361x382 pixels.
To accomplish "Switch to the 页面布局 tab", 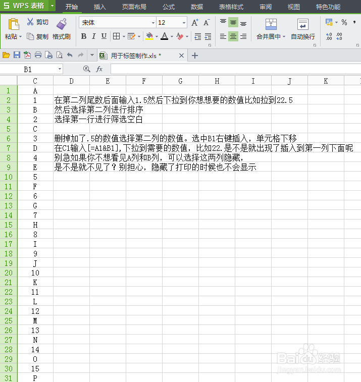I will (x=134, y=7).
